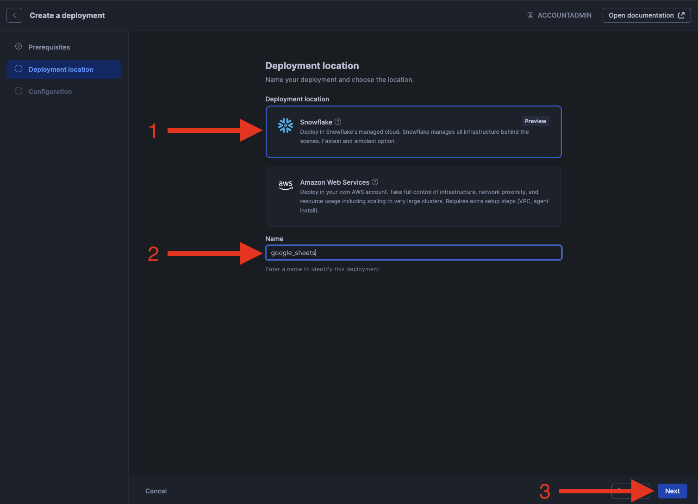Click the AWS logo icon
Image resolution: width=698 pixels, height=504 pixels.
click(286, 185)
